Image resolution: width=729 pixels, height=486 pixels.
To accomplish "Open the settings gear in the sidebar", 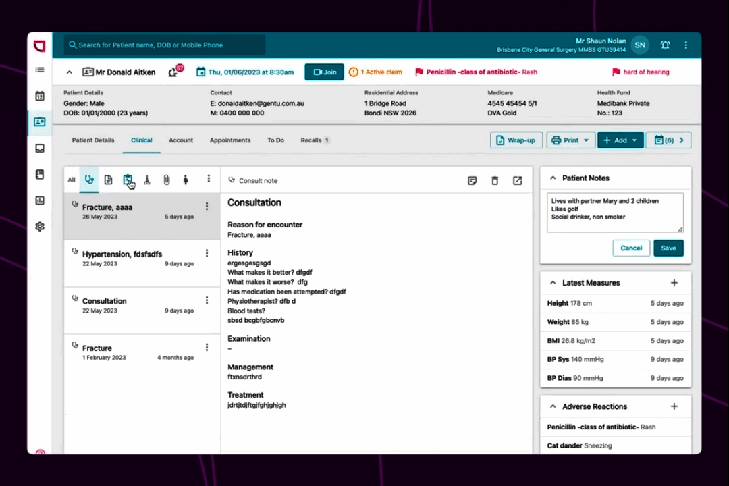I will click(x=39, y=226).
